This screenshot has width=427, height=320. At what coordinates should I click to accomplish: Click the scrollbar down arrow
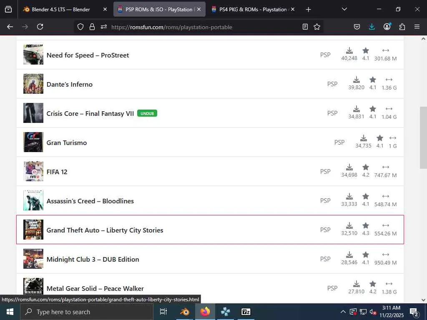(423, 300)
